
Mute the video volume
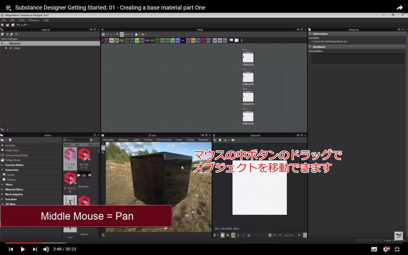46,249
